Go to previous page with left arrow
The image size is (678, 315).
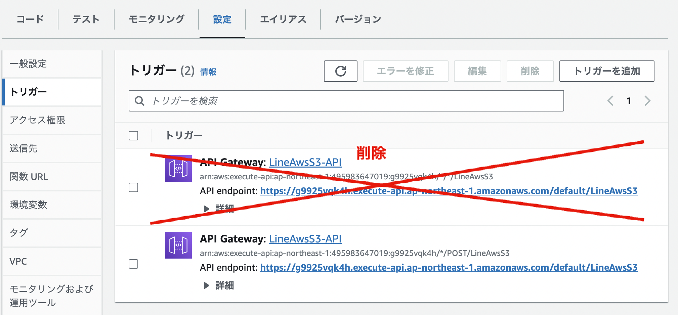pos(610,100)
